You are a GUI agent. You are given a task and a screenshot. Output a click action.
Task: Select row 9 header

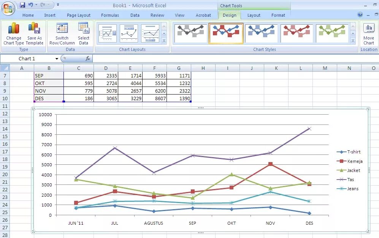tap(5, 91)
